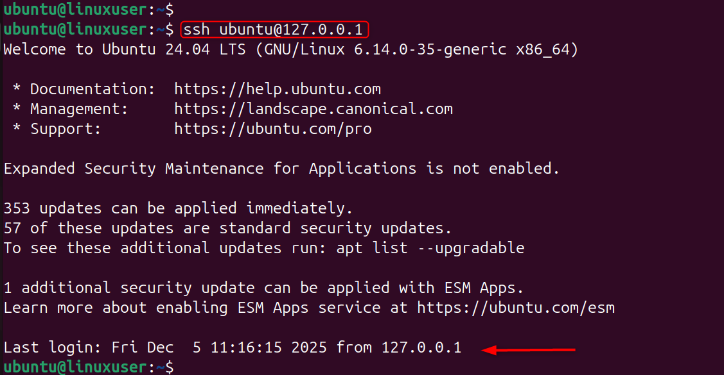
Task: Open the help.ubuntu.com documentation link
Action: point(278,90)
